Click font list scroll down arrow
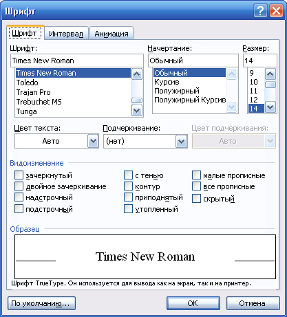The height and width of the screenshot is (317, 287). (x=137, y=111)
